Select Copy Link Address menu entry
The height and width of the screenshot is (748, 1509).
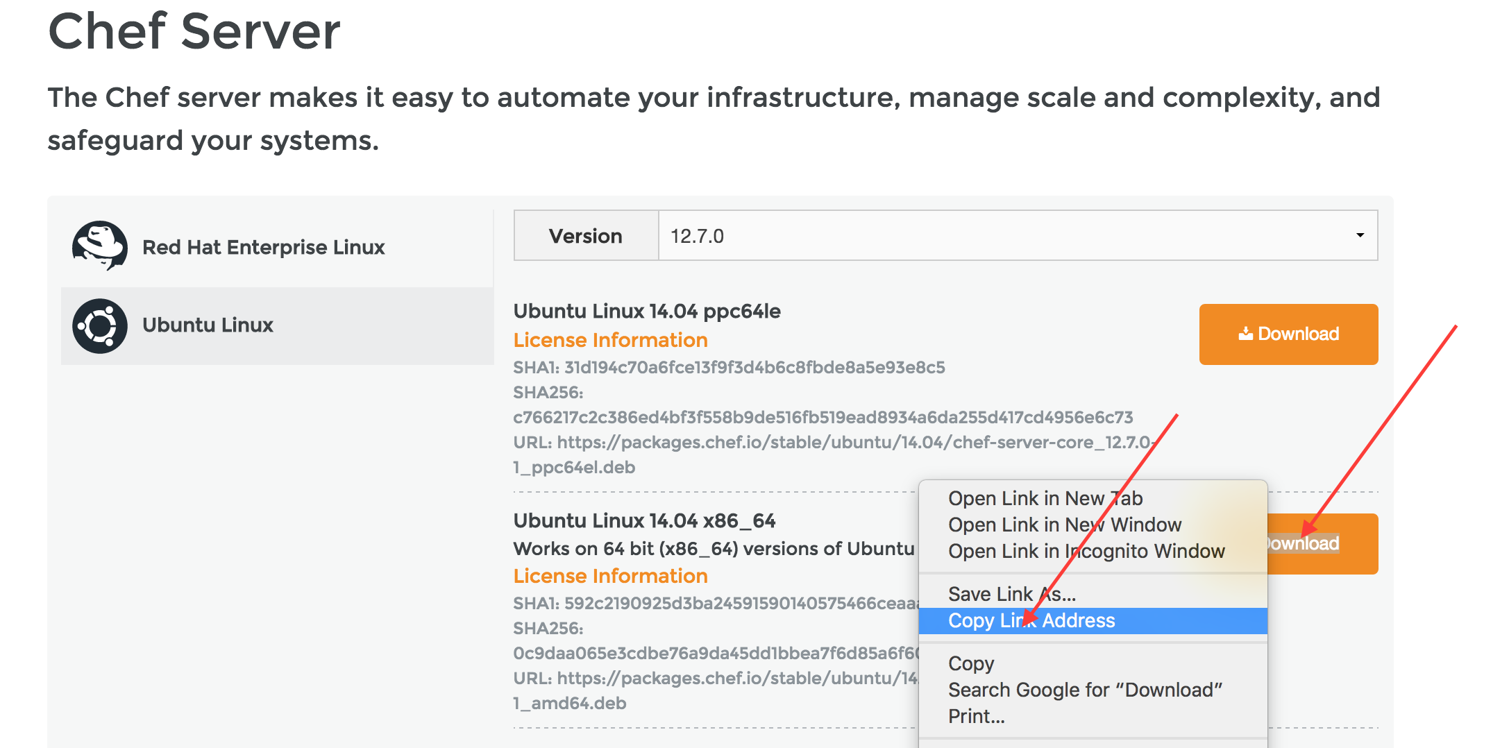(x=1093, y=620)
